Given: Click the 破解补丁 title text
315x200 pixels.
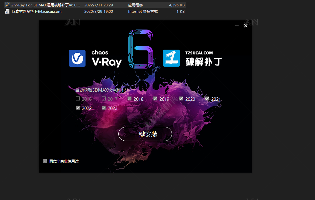Looking at the screenshot, I should pos(204,62).
